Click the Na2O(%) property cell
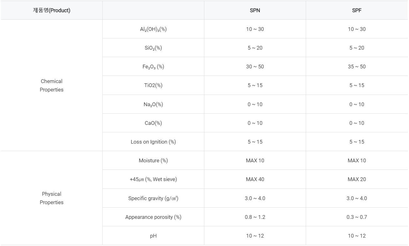Screen dimensions: 409x246 coord(153,104)
